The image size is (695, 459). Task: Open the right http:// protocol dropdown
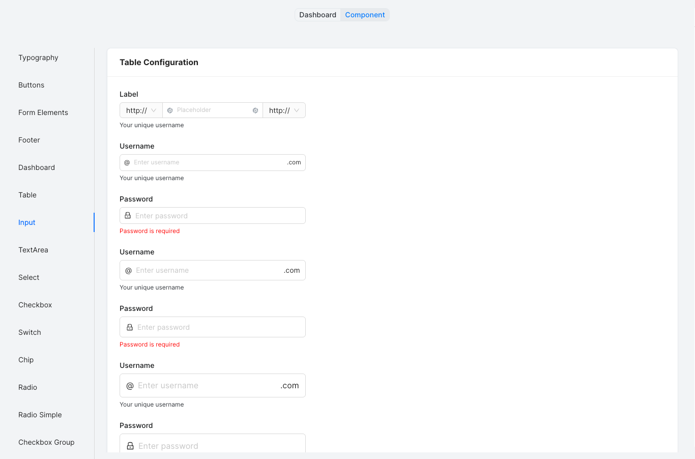point(284,110)
